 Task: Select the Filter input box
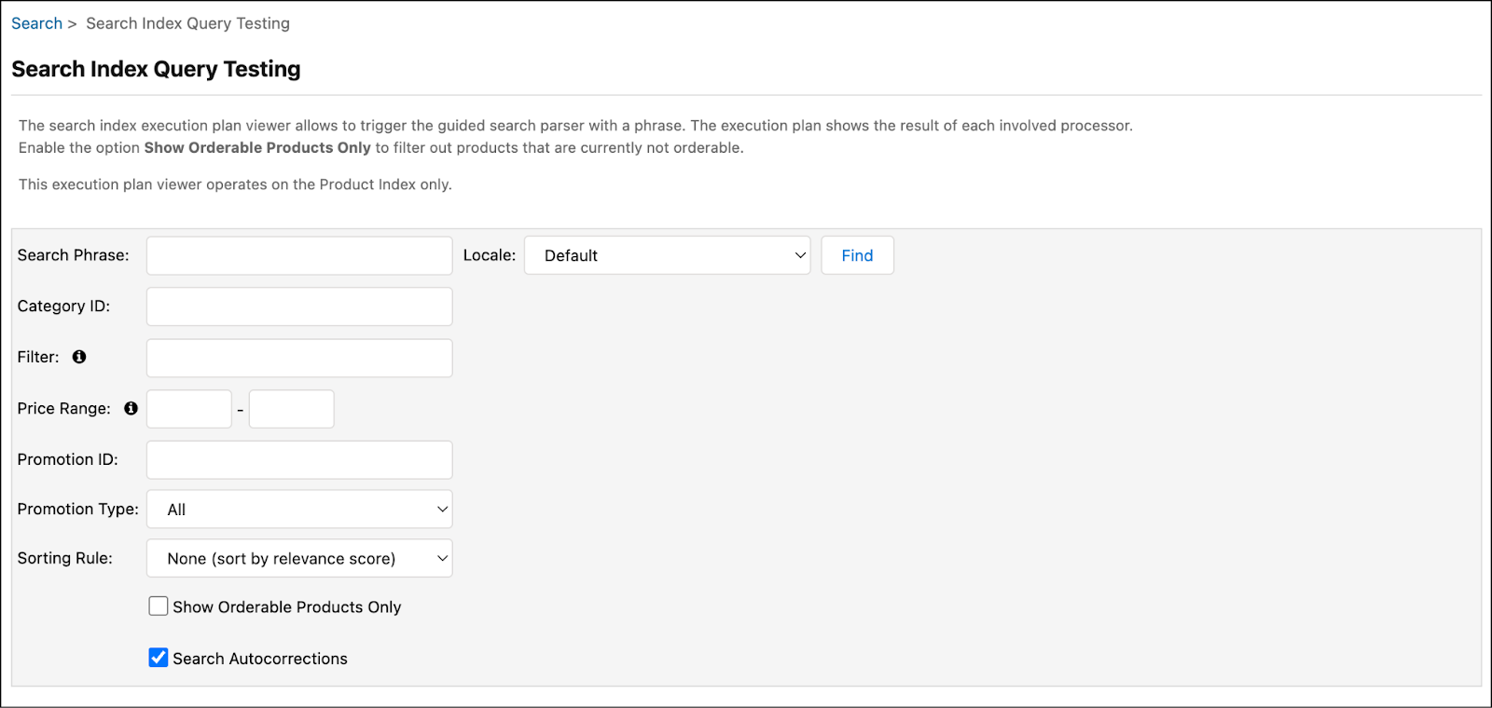tap(299, 358)
